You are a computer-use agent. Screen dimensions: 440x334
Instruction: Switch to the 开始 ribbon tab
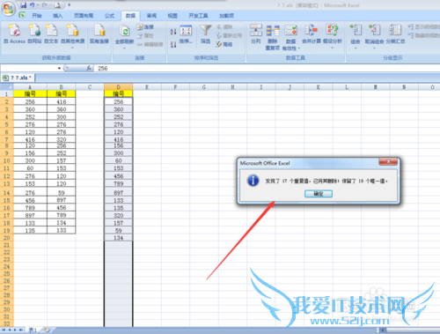click(x=37, y=16)
